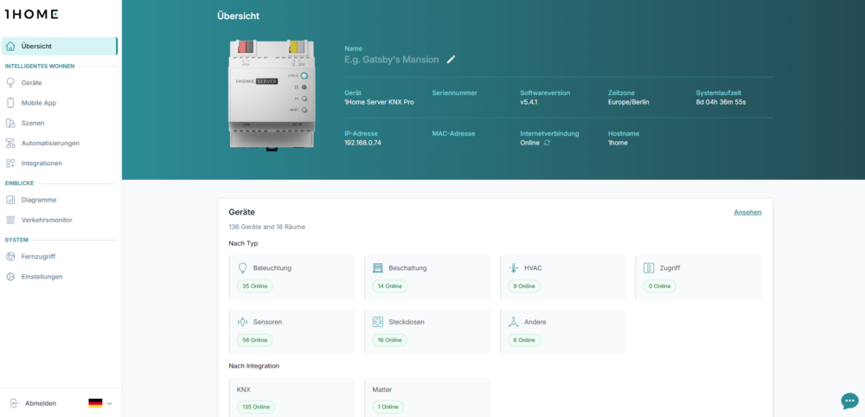Image resolution: width=865 pixels, height=417 pixels.
Task: Open the chat support bubble
Action: [849, 401]
